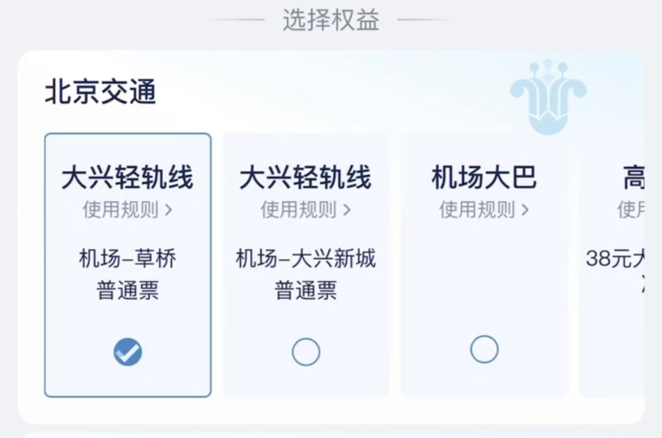The height and width of the screenshot is (438, 662).
Task: Select the 机场–大兴新城 普通票 radio button
Action: [306, 352]
